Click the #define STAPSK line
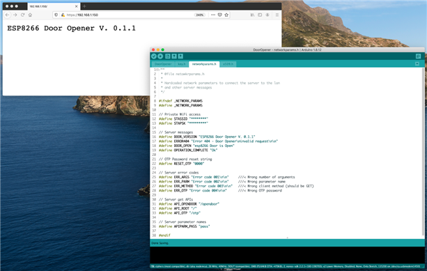The height and width of the screenshot is (271, 427). click(183, 123)
